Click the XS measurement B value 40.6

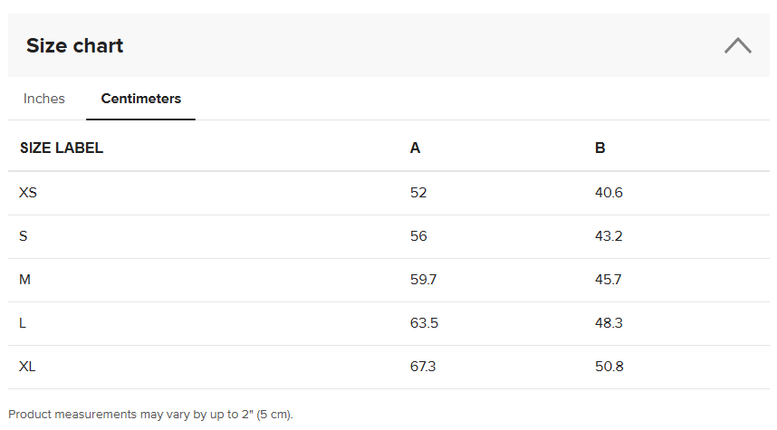[609, 193]
